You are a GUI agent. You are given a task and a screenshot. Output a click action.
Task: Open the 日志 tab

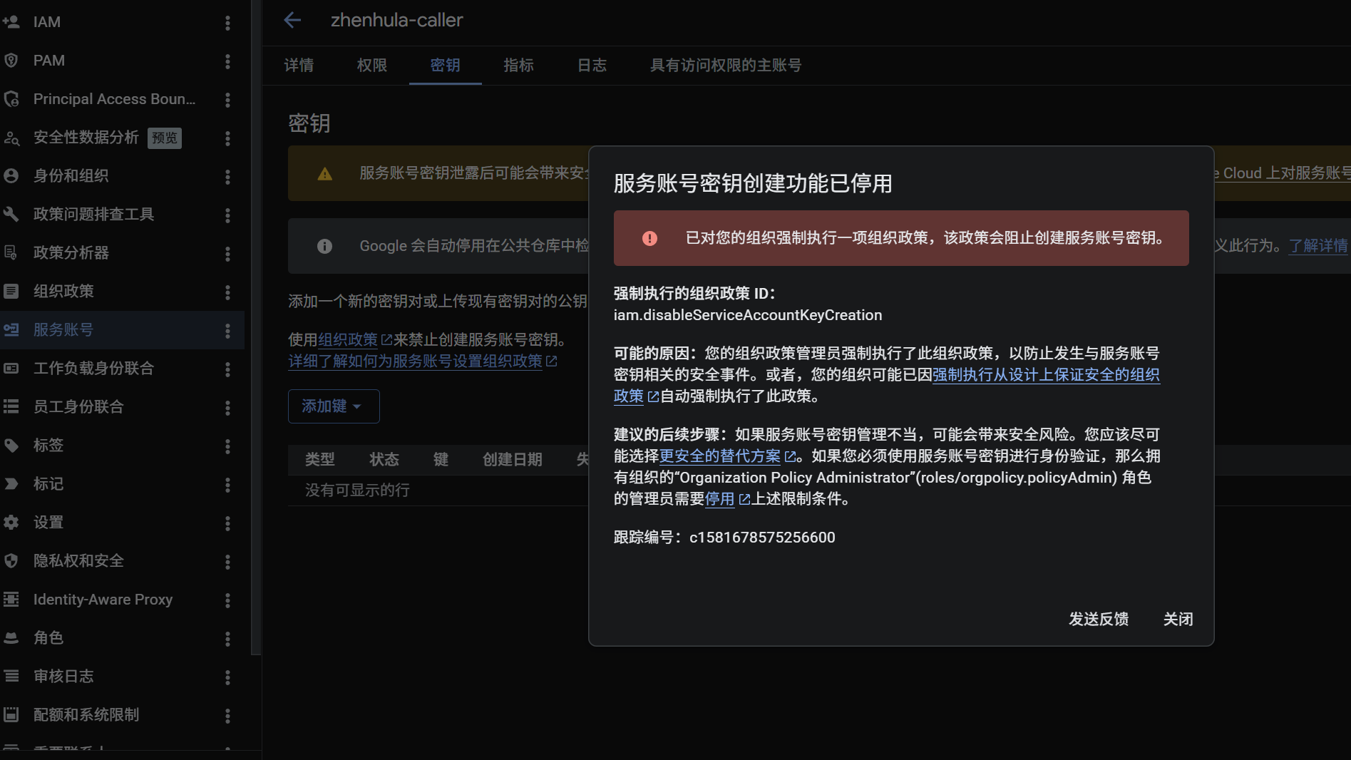(x=592, y=66)
